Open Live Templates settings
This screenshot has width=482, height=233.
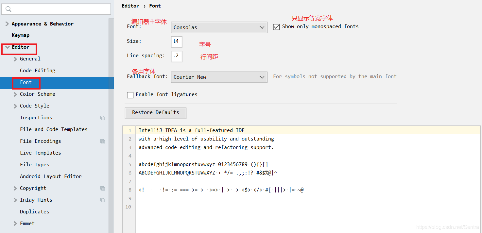(41, 153)
